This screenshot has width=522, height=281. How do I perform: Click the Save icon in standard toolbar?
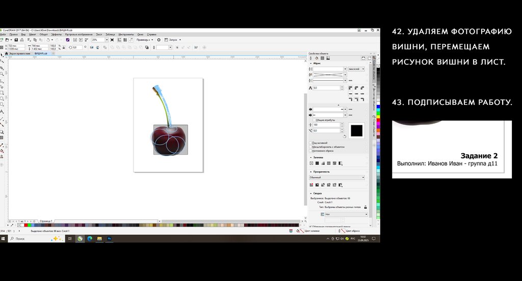[x=16, y=40]
